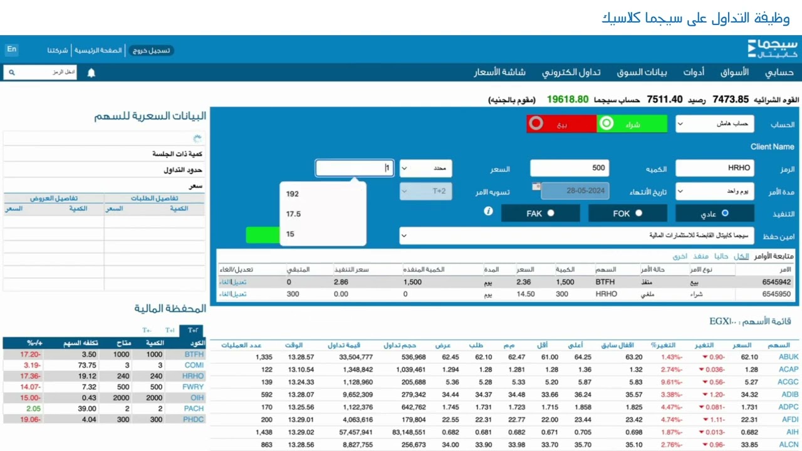The width and height of the screenshot is (802, 451).
Task: Select COMI in the portfolio table
Action: click(x=194, y=365)
